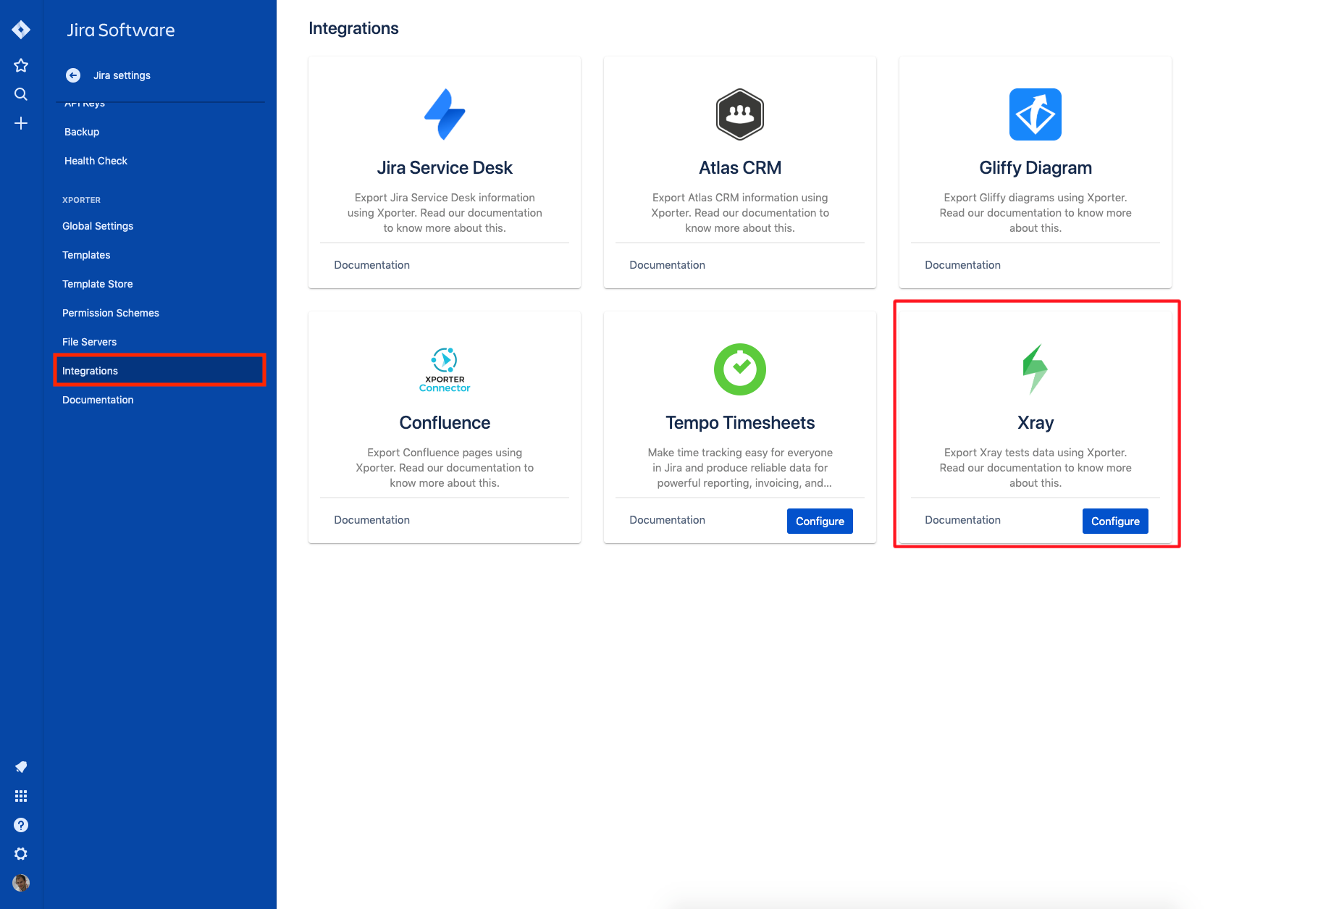Go to Permission Schemes menu item

click(110, 313)
